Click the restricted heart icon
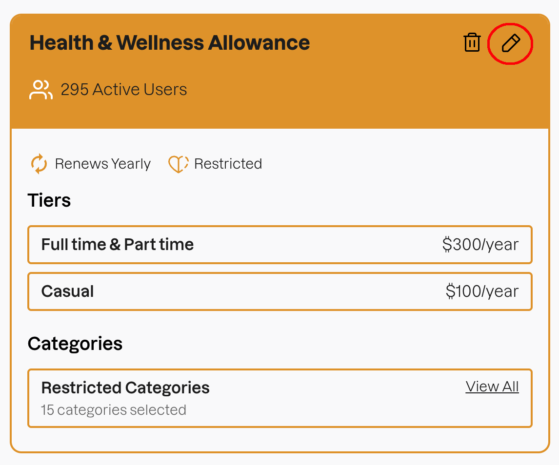Image resolution: width=559 pixels, height=465 pixels. tap(178, 164)
